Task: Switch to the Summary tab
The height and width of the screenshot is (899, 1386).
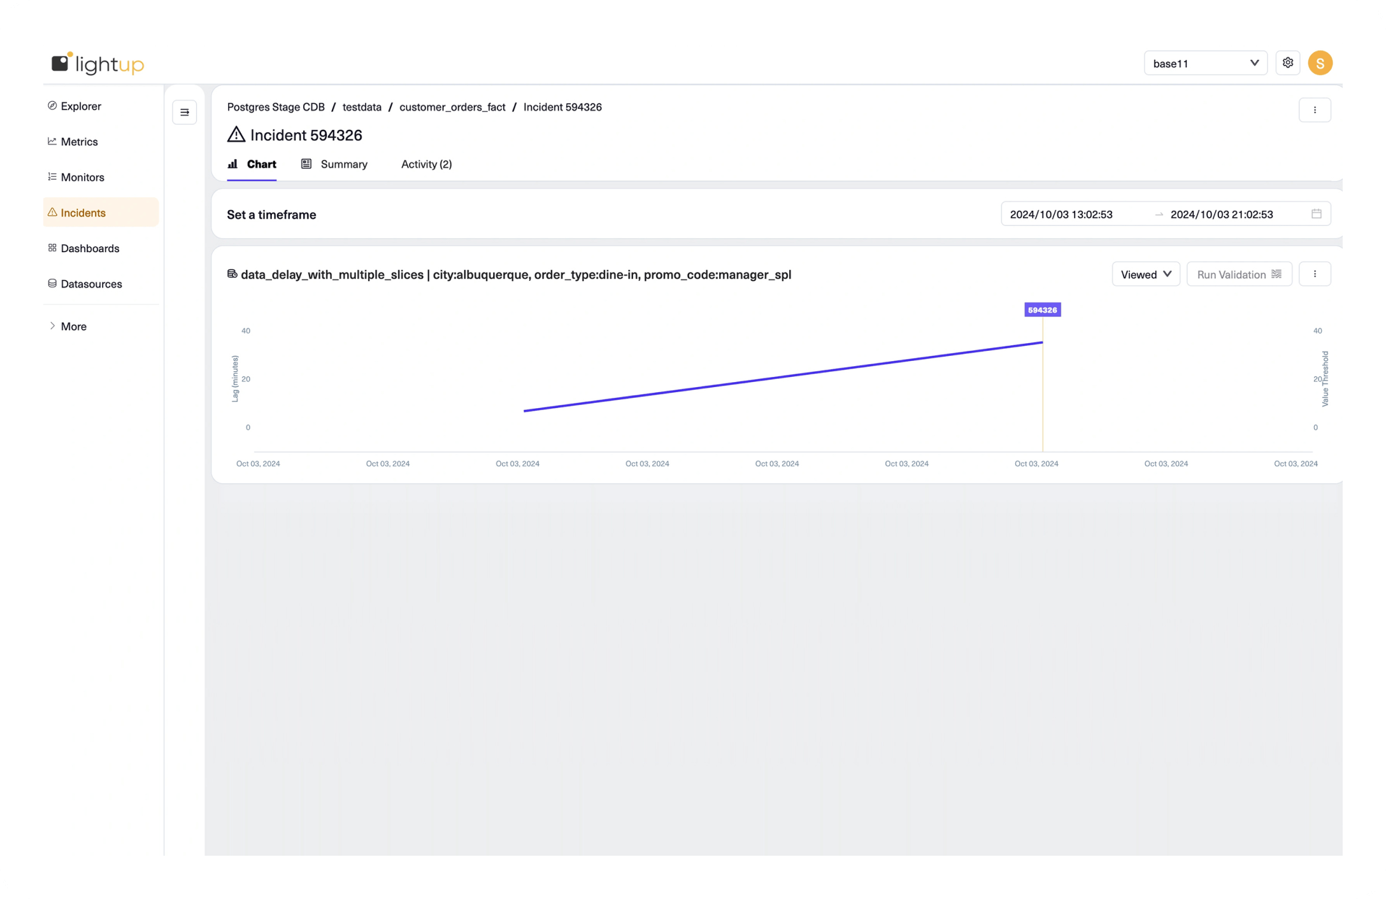Action: [343, 164]
